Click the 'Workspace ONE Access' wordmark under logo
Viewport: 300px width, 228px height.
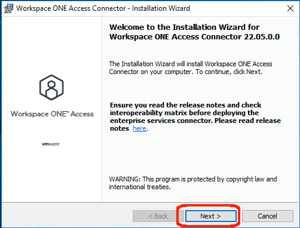tap(52, 114)
